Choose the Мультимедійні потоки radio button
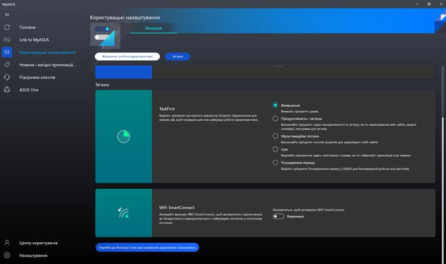The width and height of the screenshot is (446, 264). tap(275, 136)
